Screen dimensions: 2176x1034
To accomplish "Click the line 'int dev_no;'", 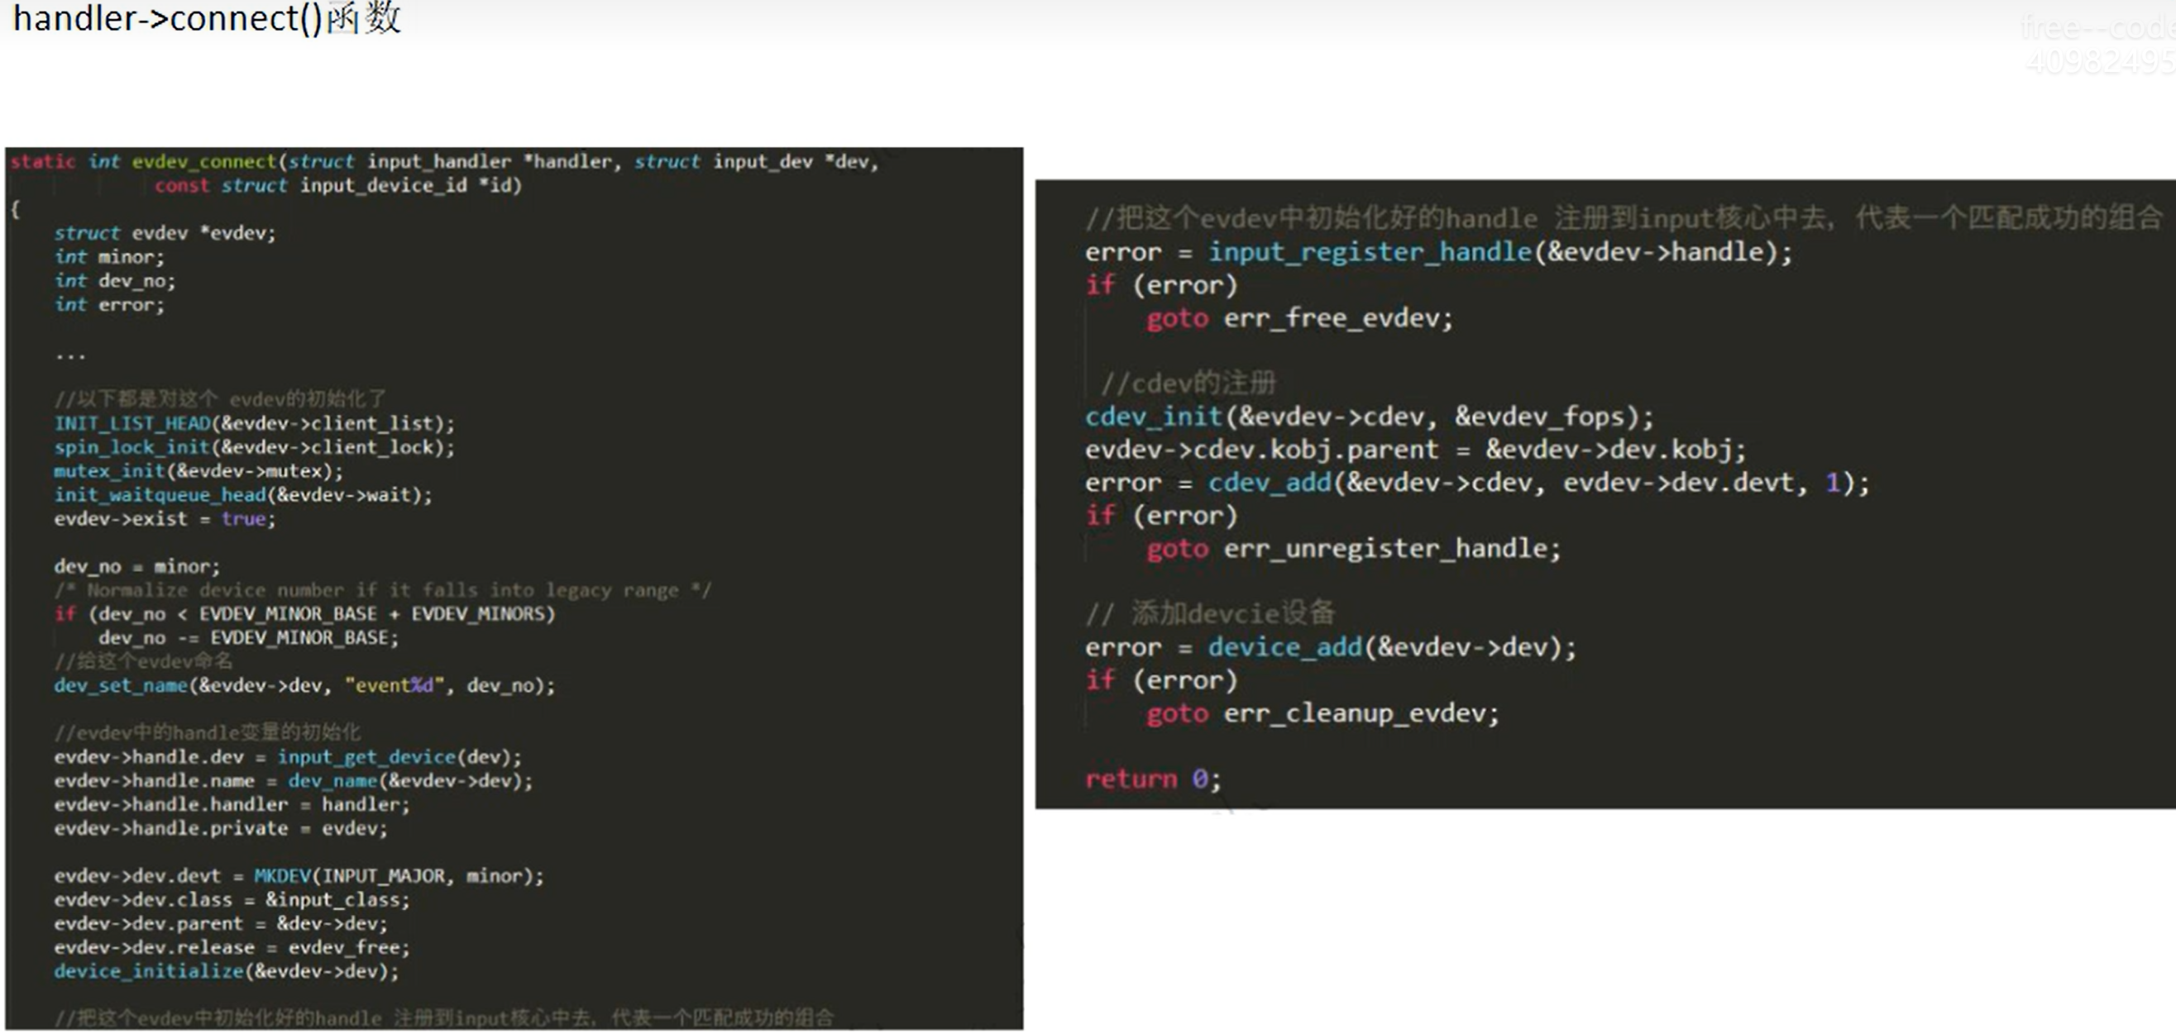I will (115, 280).
